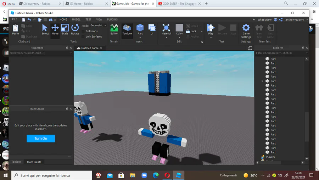The height and width of the screenshot is (180, 319).
Task: Click the share icon next to username
Action: [x=281, y=20]
